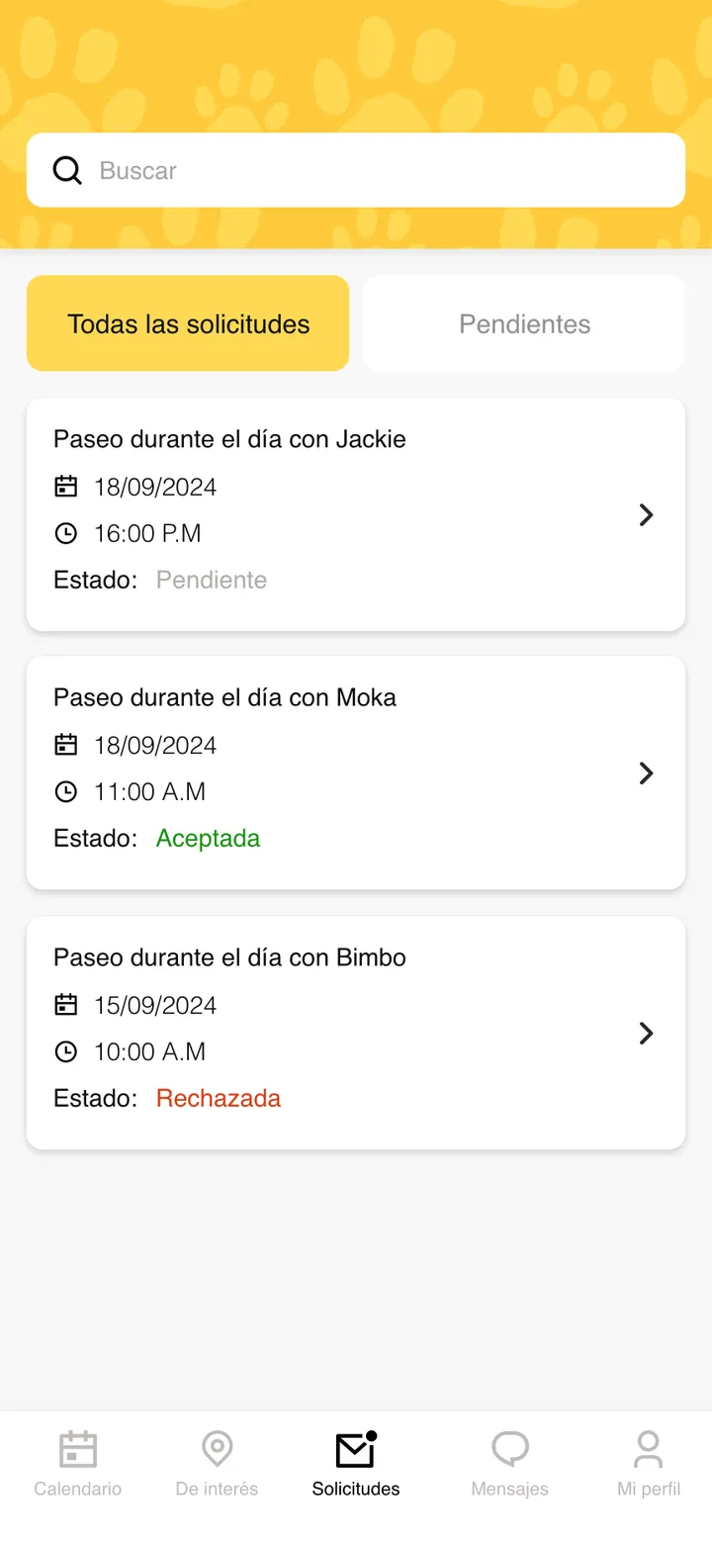Click calendar icon on Bimbo request
712x1544 pixels.
coord(65,1005)
